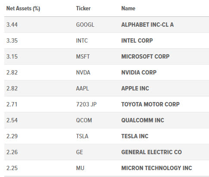Click the 7203 JP ticker cell
The image size is (209, 177).
[x=86, y=104]
